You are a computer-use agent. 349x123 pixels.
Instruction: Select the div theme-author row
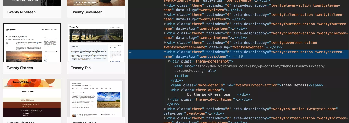coord(198,90)
